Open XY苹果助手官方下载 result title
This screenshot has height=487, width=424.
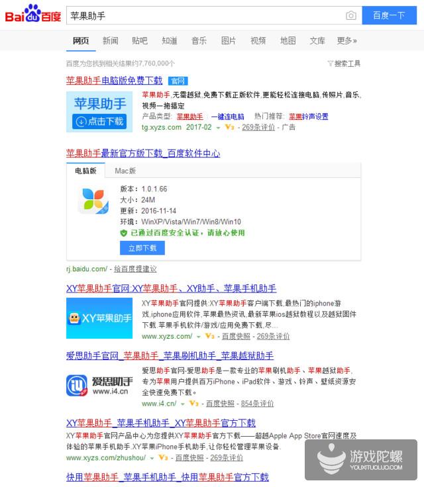click(161, 423)
